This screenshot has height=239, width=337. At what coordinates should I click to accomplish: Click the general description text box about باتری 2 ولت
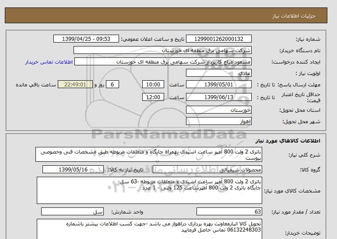(x=149, y=155)
